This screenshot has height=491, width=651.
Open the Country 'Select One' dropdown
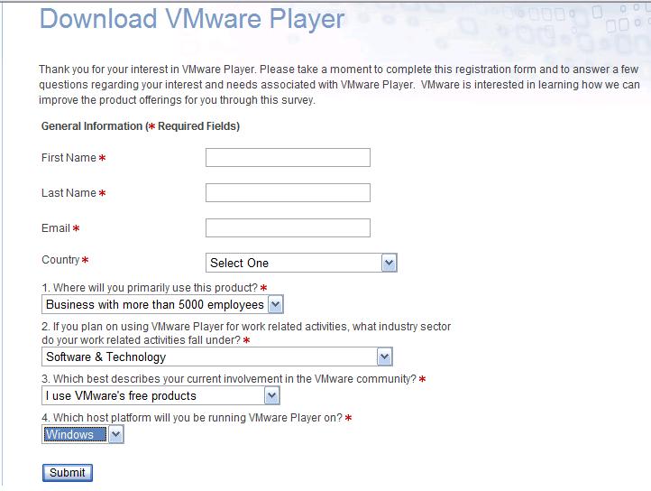coord(301,263)
